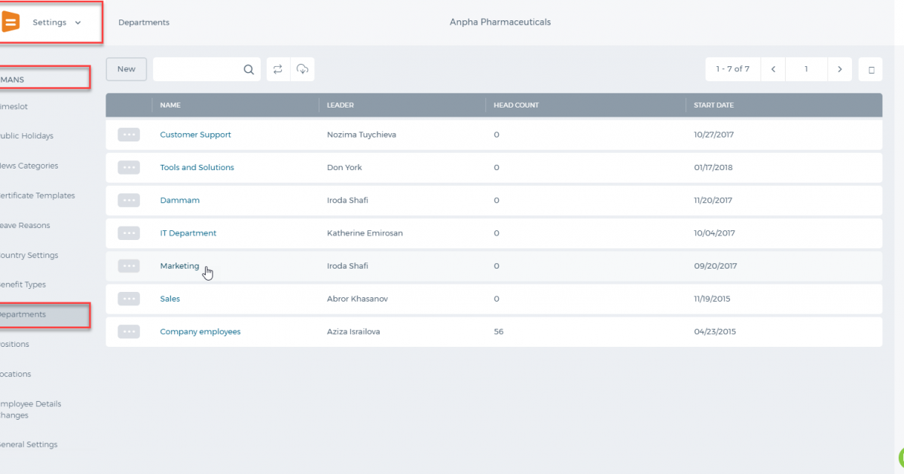Click the Departments breadcrumb title

144,23
